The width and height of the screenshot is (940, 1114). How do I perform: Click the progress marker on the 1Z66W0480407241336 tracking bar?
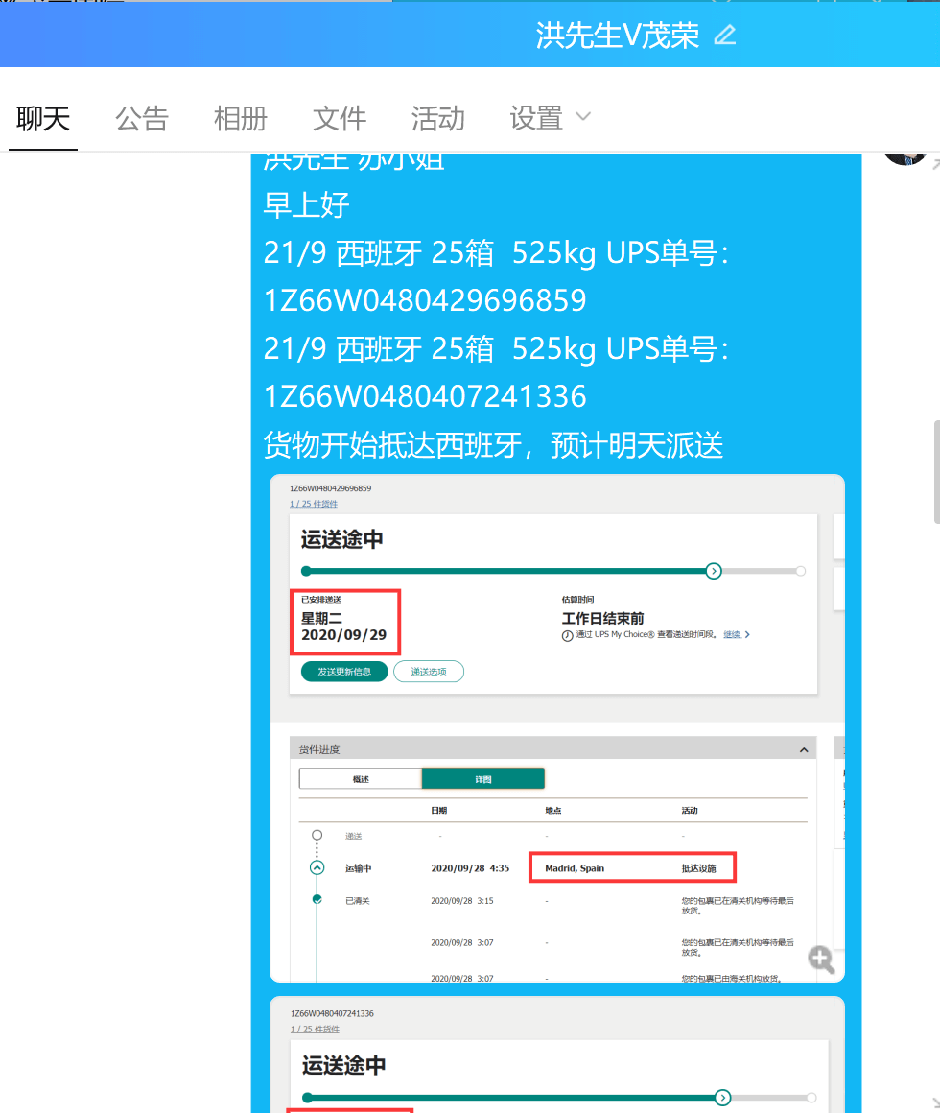pos(723,1097)
